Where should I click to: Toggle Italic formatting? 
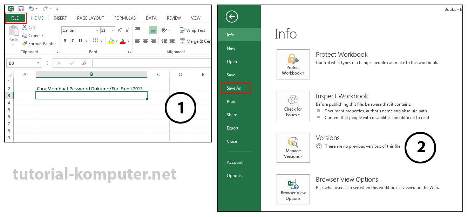tap(73, 41)
